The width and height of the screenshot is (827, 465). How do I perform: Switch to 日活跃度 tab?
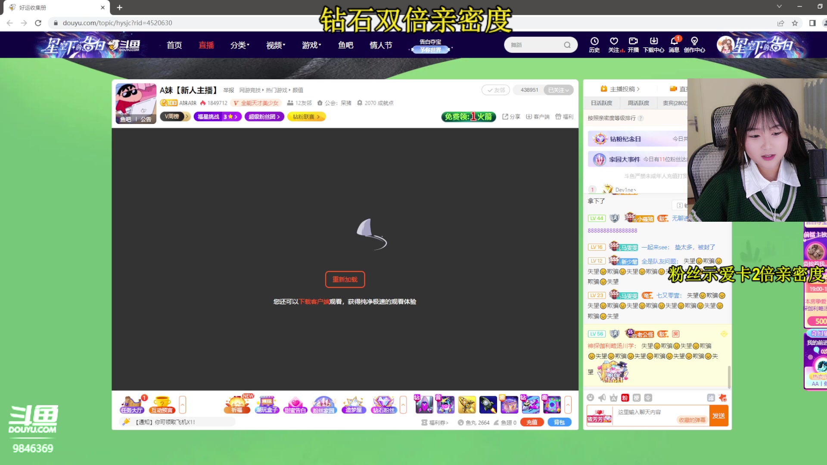coord(601,103)
